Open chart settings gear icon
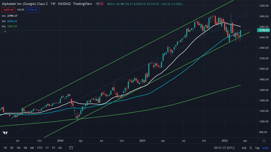Screen dimensions: 271x152 point(264,141)
